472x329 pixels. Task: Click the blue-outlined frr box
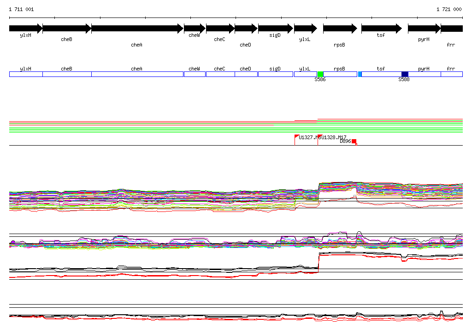point(452,74)
